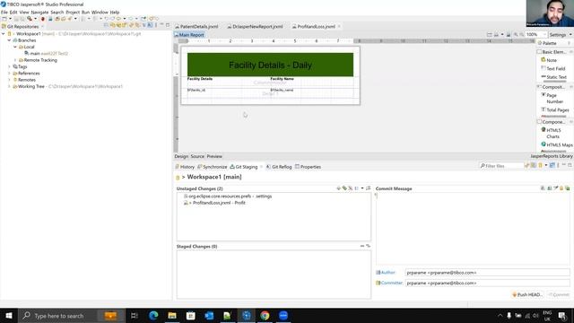
Task: Open Google Chrome from the taskbar
Action: 265,315
